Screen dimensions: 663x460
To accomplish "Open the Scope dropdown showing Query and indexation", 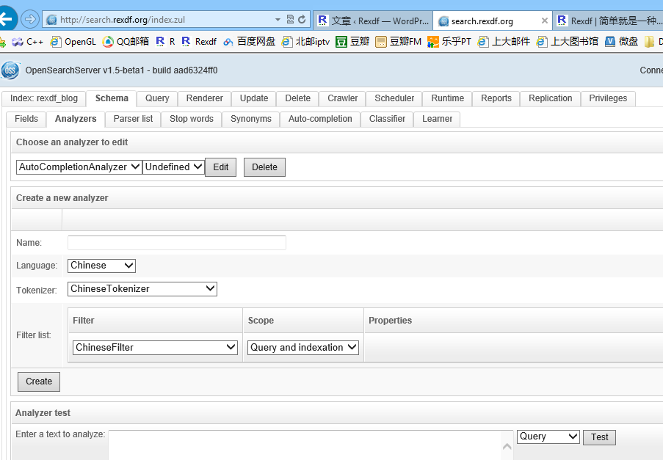I will pyautogui.click(x=302, y=347).
